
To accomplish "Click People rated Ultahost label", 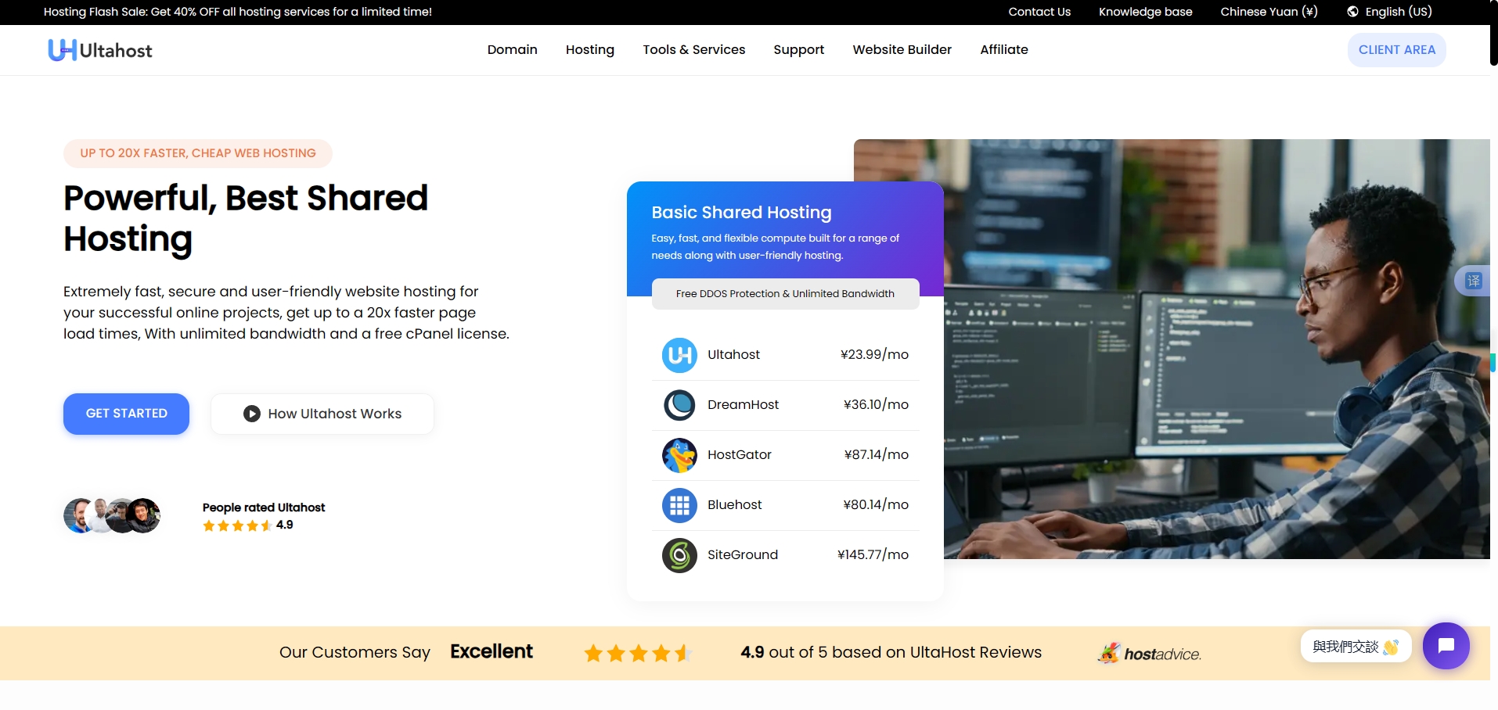I will (264, 507).
